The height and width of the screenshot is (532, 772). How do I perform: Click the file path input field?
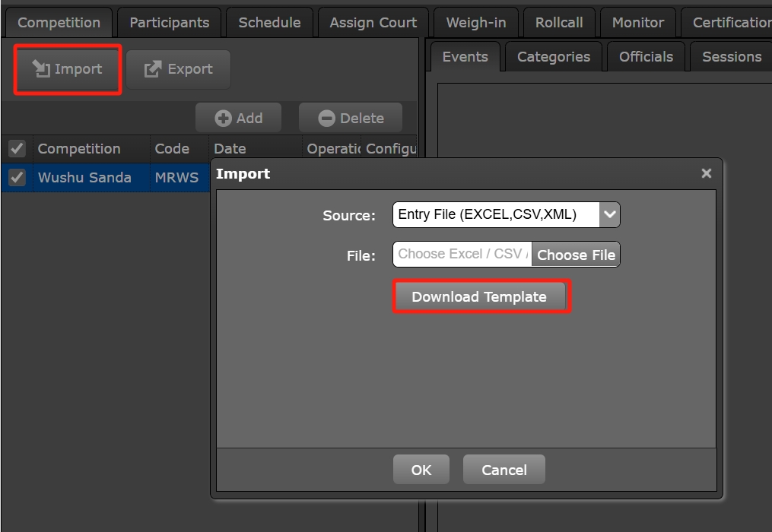point(462,255)
